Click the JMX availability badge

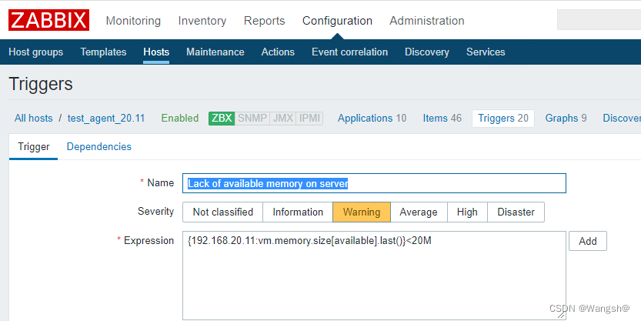click(283, 119)
